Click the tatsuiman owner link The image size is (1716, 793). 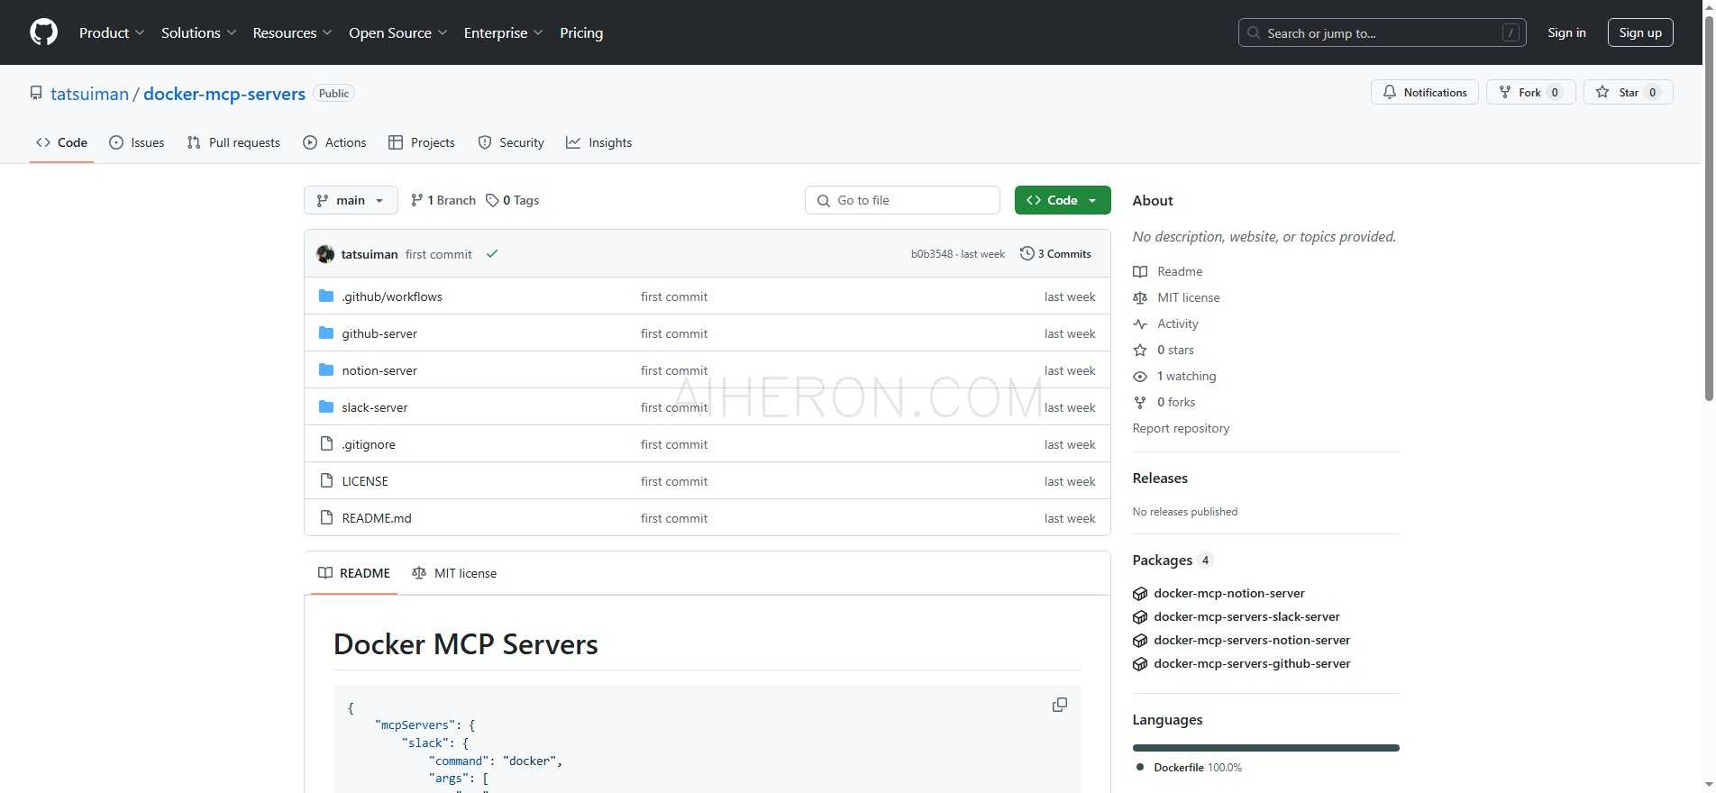(89, 94)
